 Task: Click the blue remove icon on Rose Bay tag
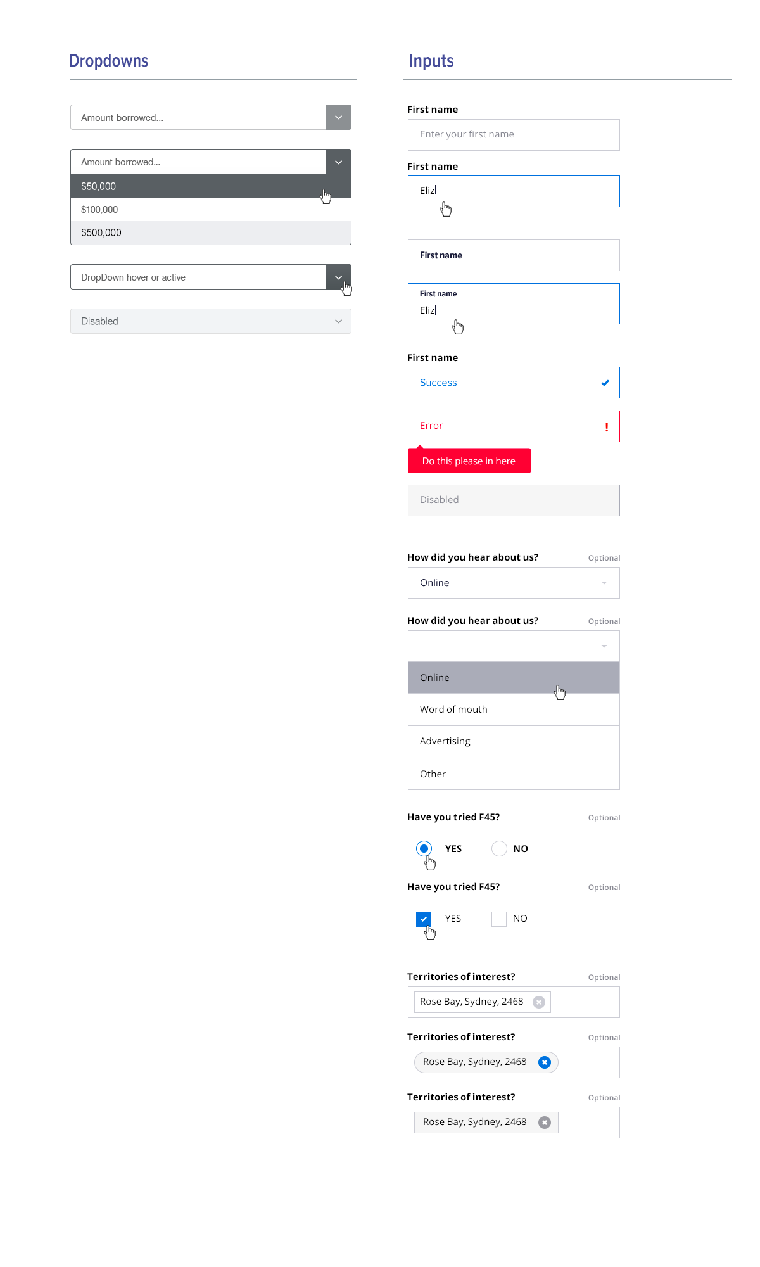[545, 1062]
